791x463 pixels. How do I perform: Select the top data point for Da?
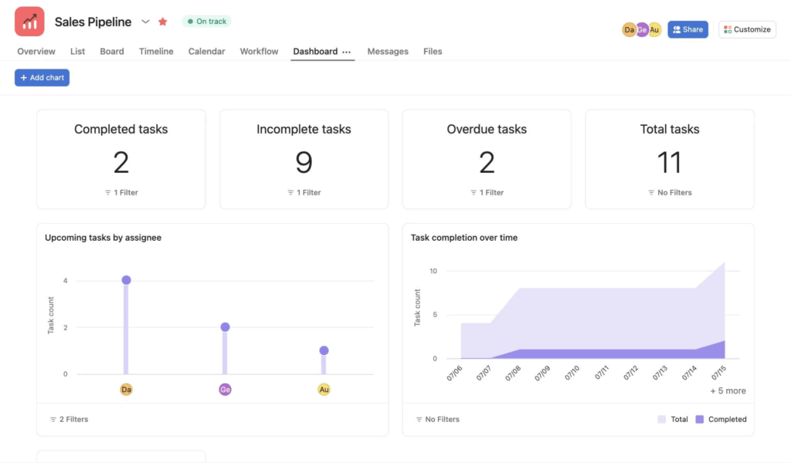[126, 280]
